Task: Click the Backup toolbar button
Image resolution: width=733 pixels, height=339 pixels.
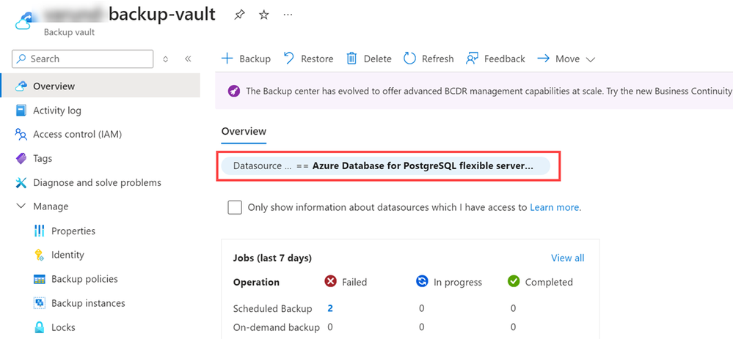Action: (x=246, y=59)
